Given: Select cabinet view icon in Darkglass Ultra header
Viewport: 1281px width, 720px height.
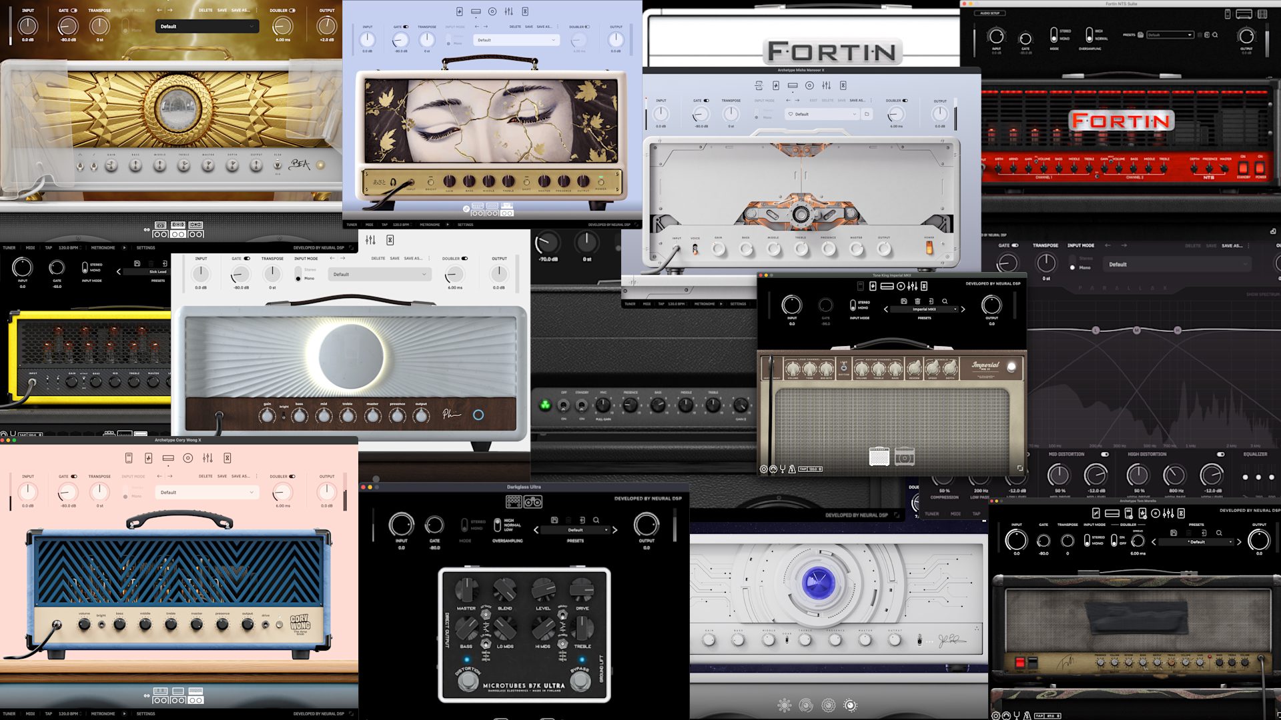Looking at the screenshot, I should coord(533,501).
